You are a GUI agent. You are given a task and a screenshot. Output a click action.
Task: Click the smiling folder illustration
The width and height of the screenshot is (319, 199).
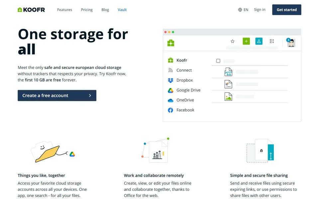[46, 152]
